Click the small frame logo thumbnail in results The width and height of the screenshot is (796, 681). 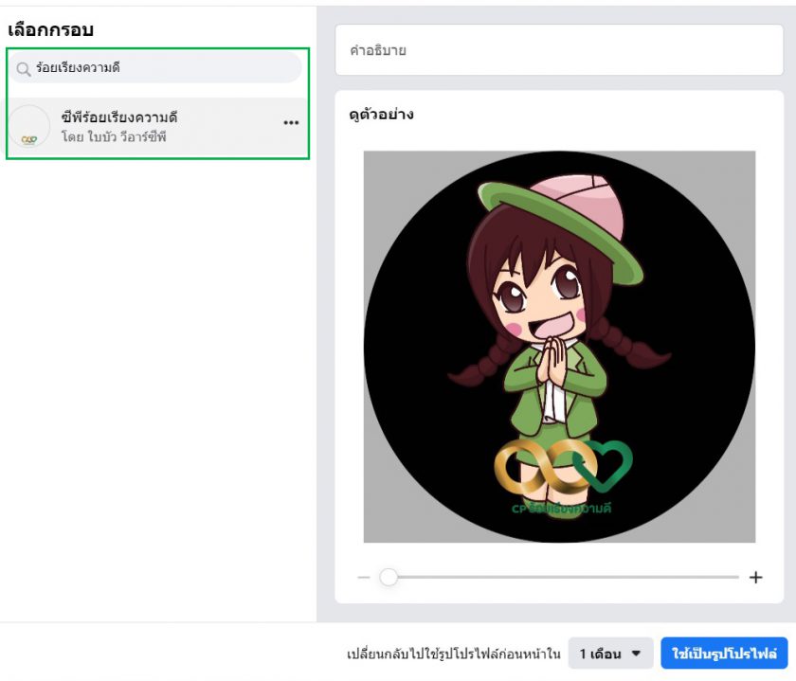29,127
